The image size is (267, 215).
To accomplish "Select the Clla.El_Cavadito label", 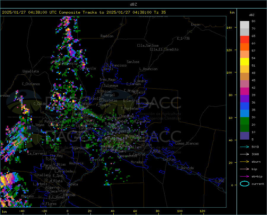I will point(164,49).
